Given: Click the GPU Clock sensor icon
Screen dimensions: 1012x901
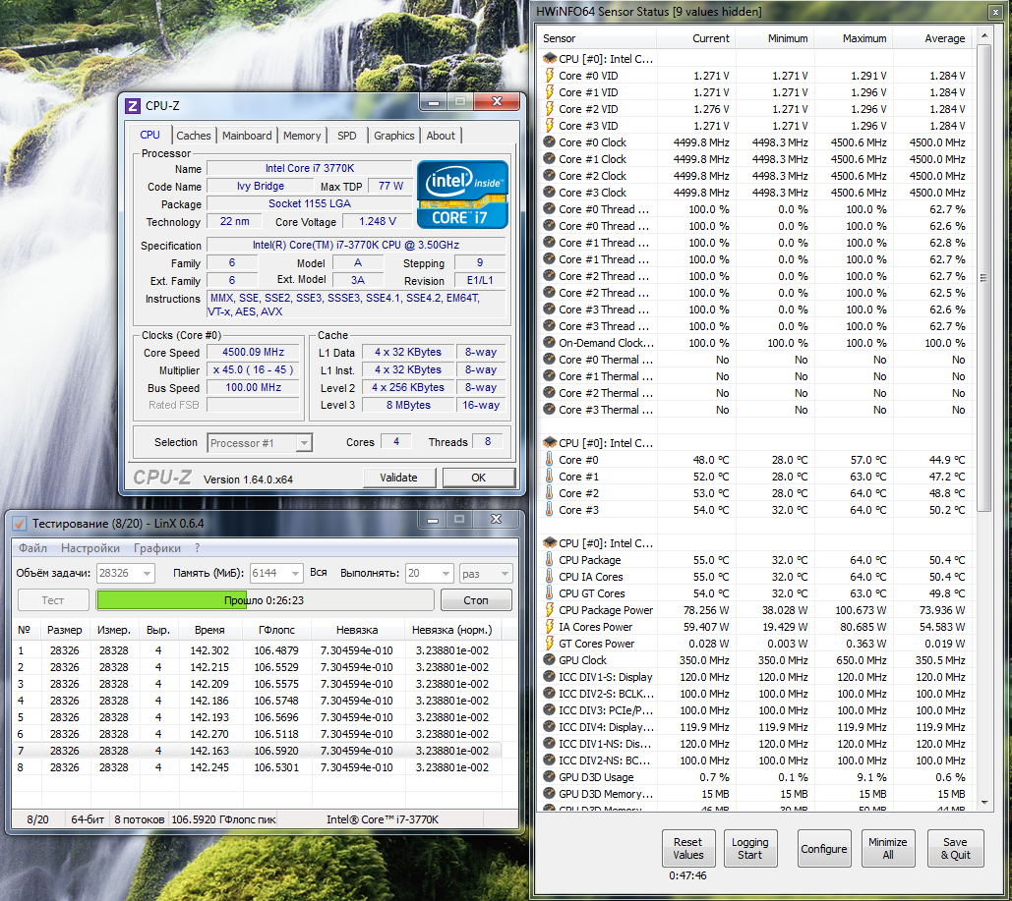Looking at the screenshot, I should tap(549, 660).
